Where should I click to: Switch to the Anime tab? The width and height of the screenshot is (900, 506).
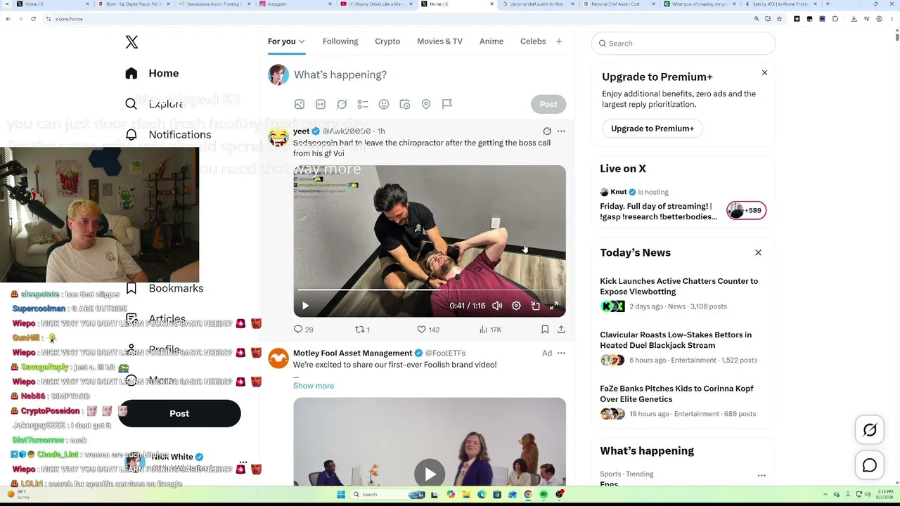[491, 41]
